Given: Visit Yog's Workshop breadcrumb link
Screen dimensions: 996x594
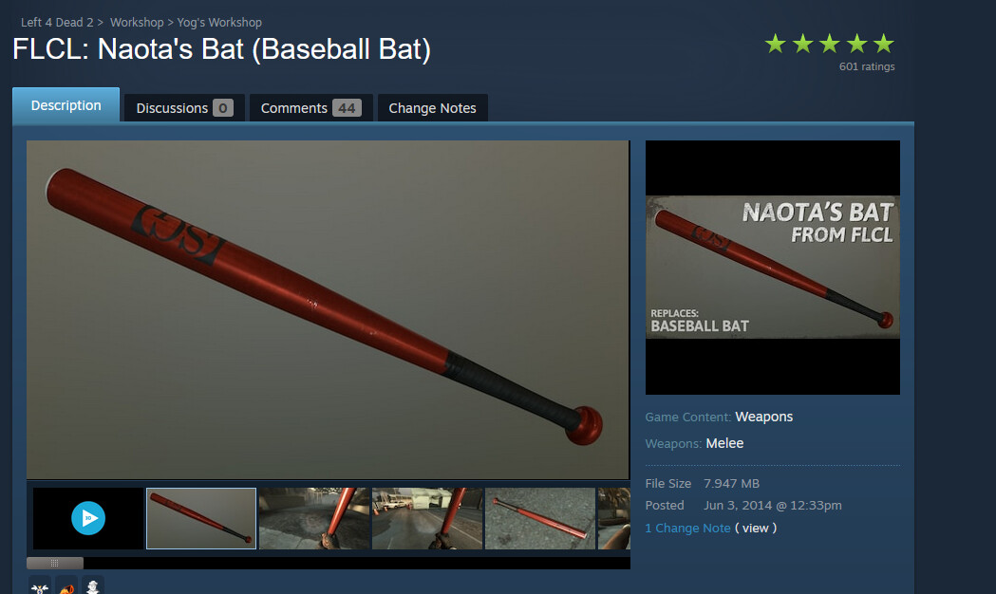Looking at the screenshot, I should coord(219,22).
